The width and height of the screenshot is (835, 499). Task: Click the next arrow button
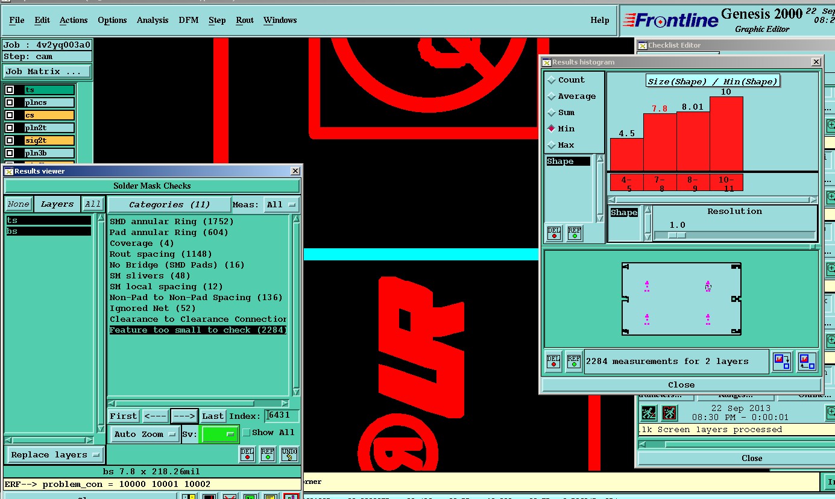click(x=184, y=416)
